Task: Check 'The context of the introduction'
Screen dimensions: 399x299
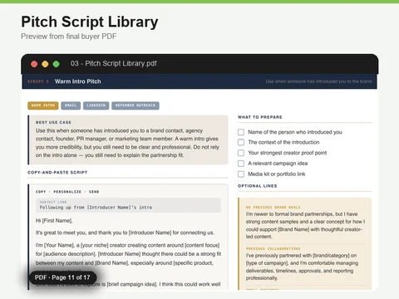Action: point(241,142)
